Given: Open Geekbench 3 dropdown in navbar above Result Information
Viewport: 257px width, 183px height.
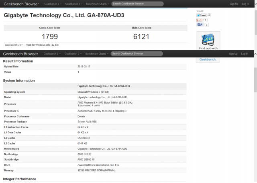Looking at the screenshot, I should tap(52, 53).
